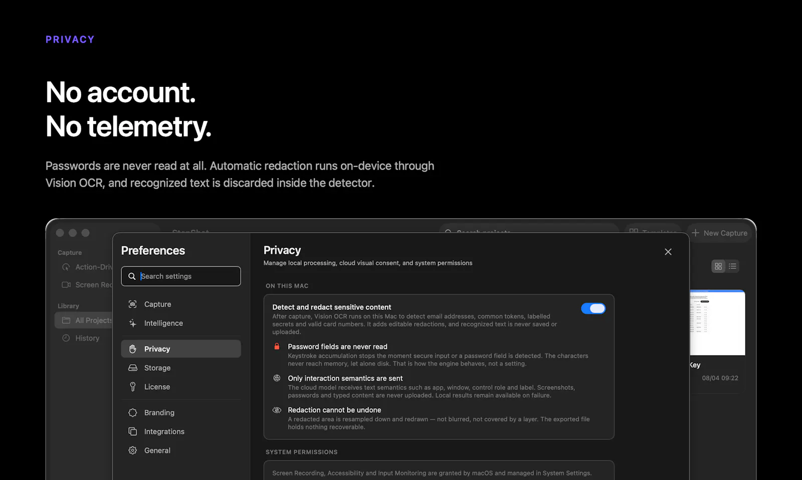Select Screen Recording in background sidebar

pyautogui.click(x=84, y=285)
